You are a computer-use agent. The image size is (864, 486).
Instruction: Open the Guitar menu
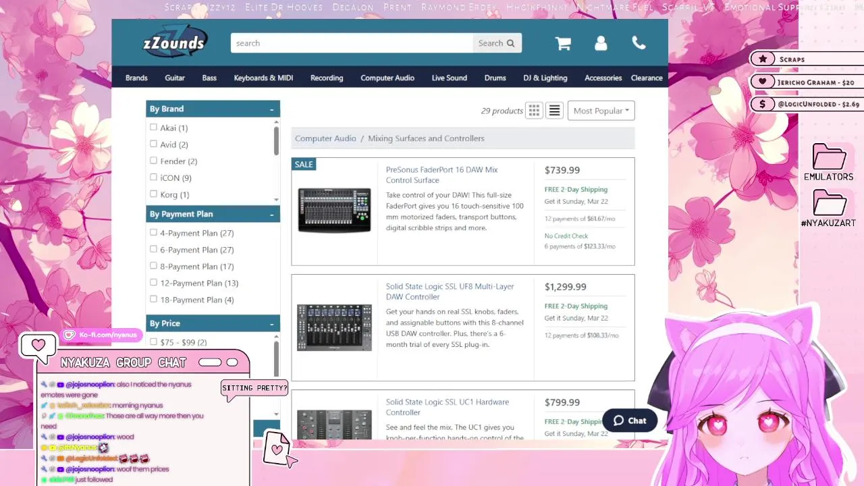coord(175,78)
